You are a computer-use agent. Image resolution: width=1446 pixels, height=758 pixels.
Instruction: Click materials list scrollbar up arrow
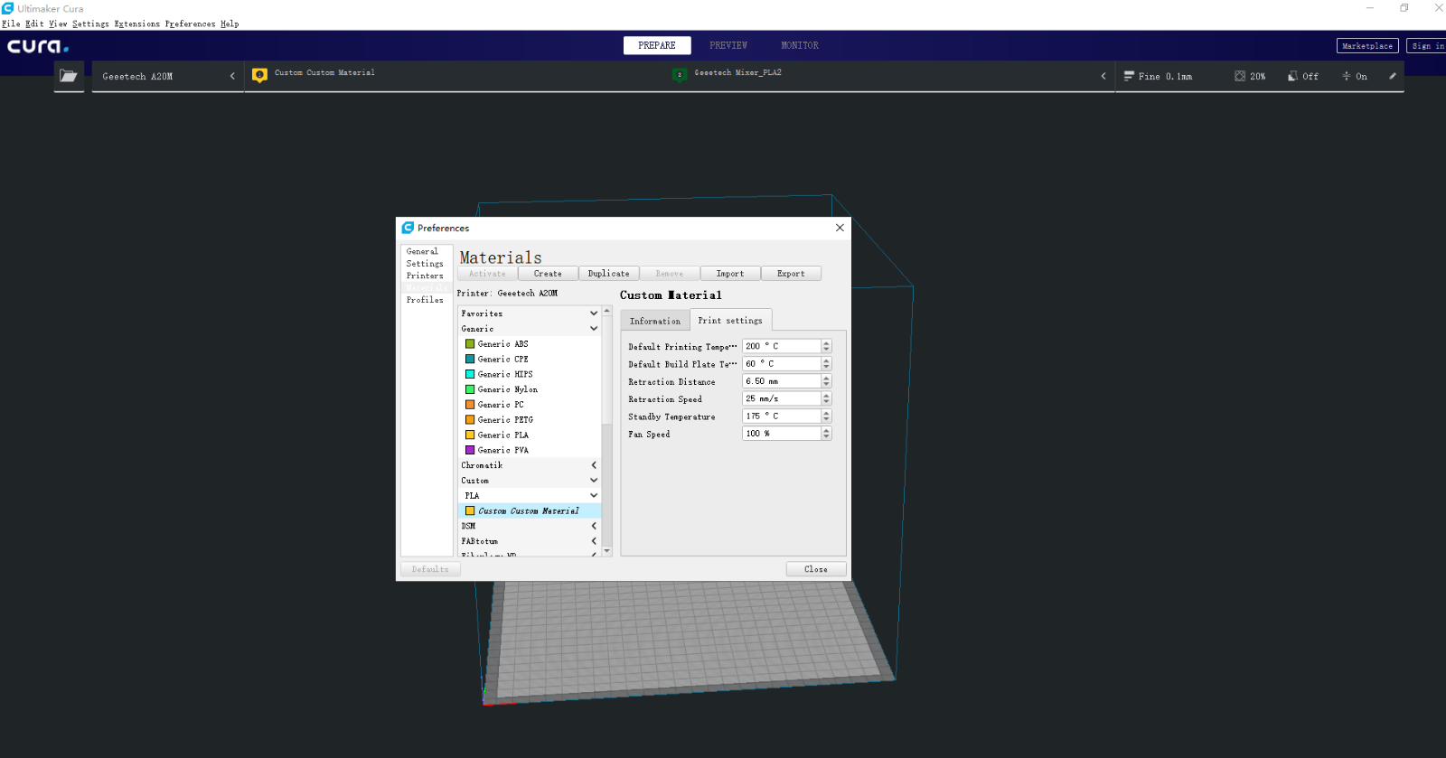(x=607, y=311)
